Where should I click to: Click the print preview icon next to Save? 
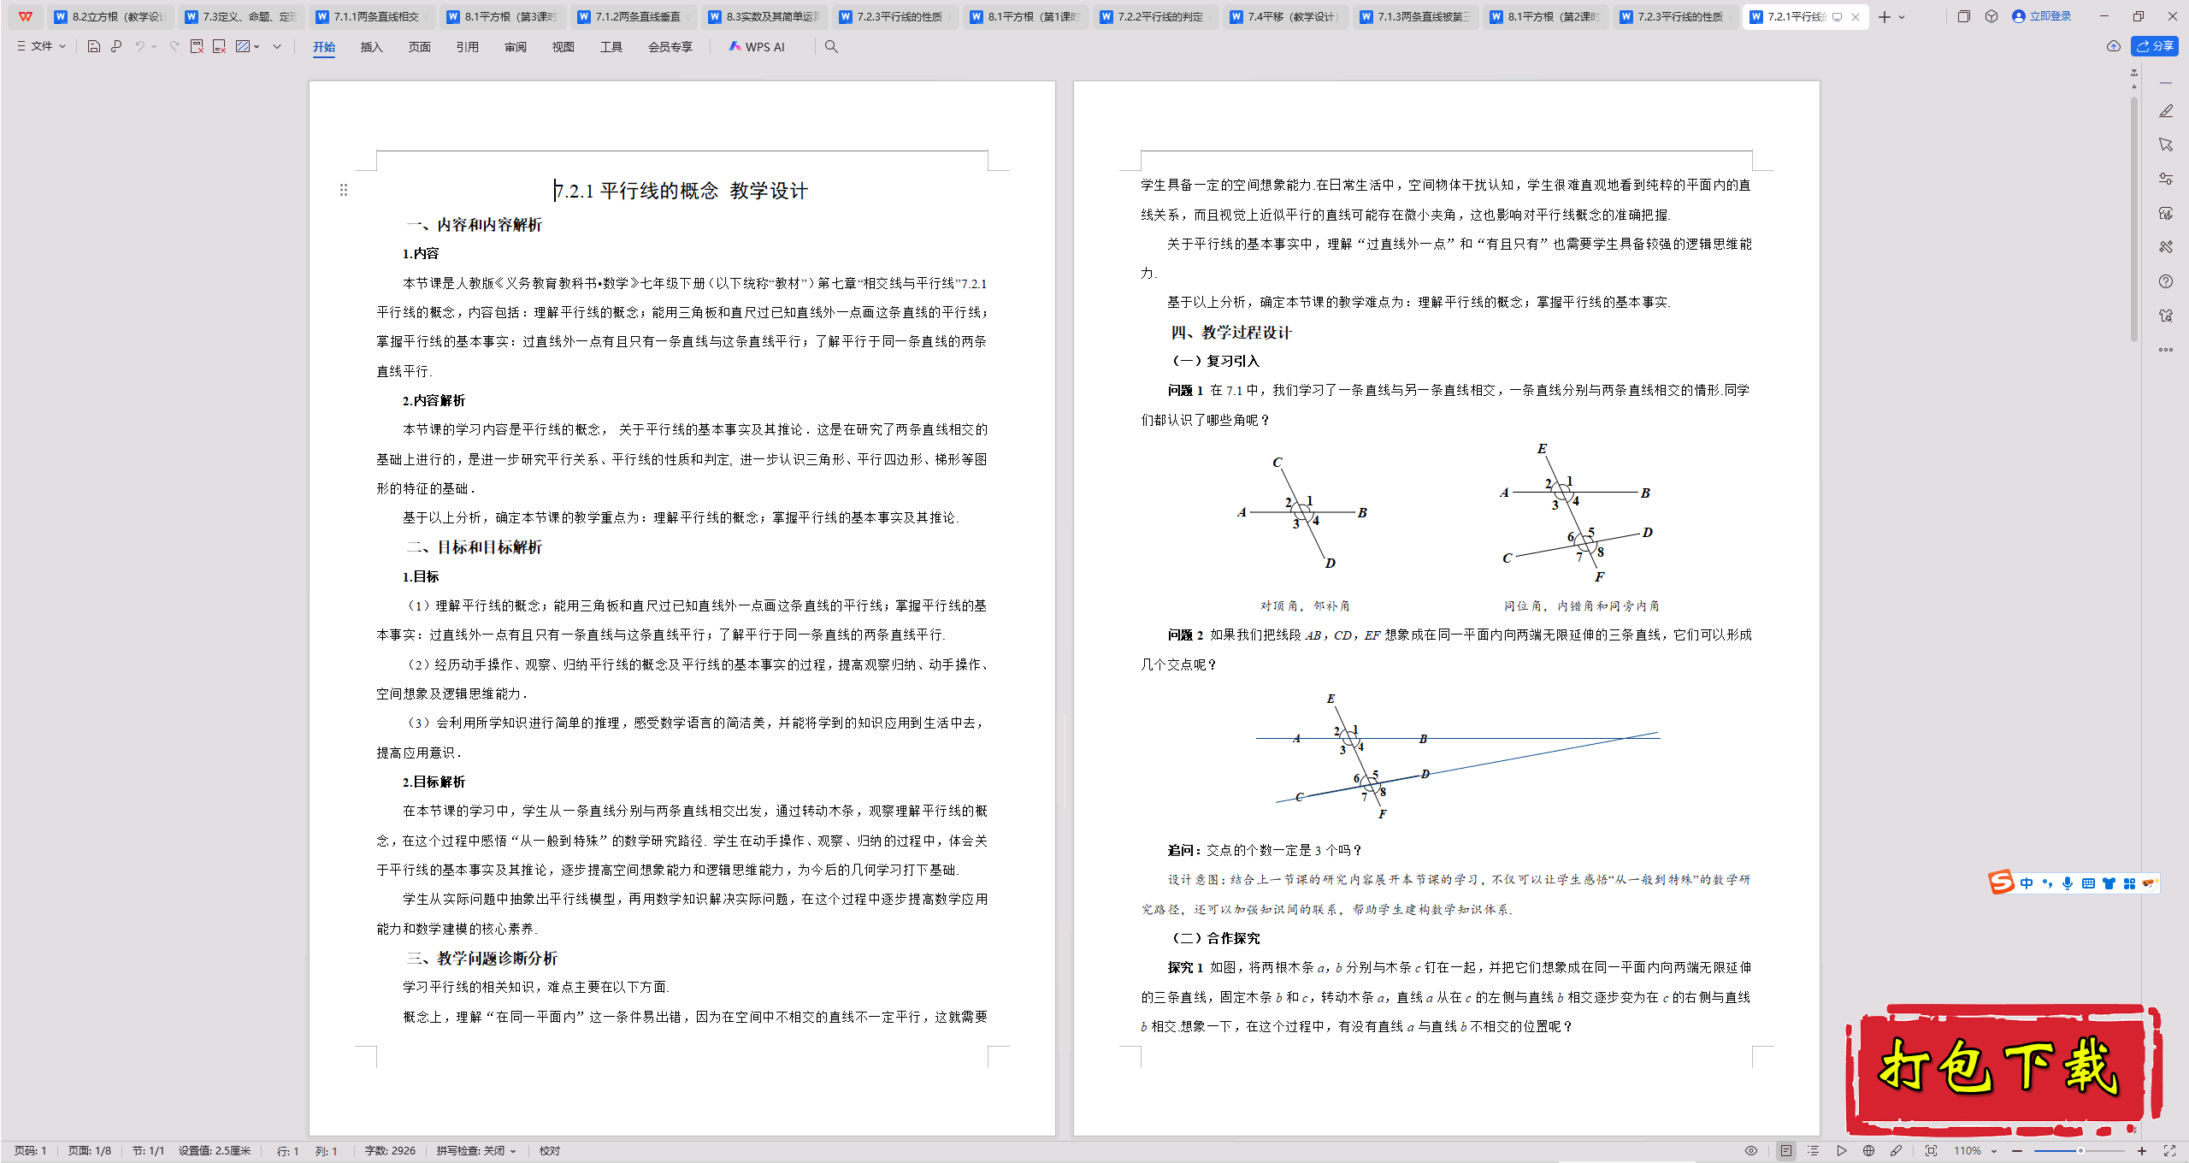tap(116, 47)
